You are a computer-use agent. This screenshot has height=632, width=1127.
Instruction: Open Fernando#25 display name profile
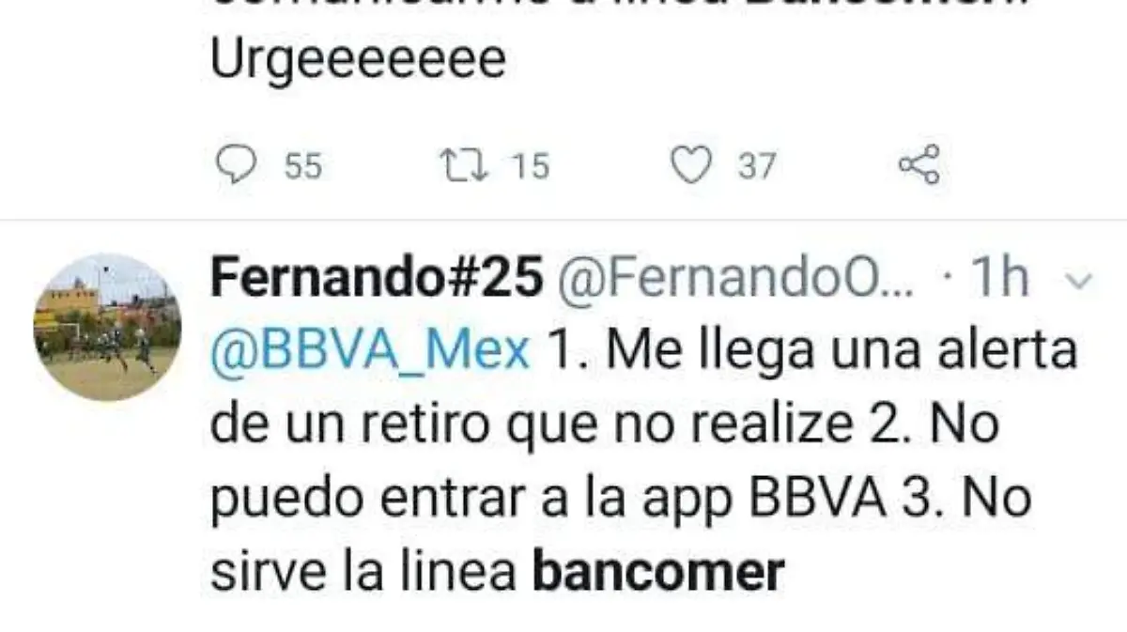tap(377, 278)
